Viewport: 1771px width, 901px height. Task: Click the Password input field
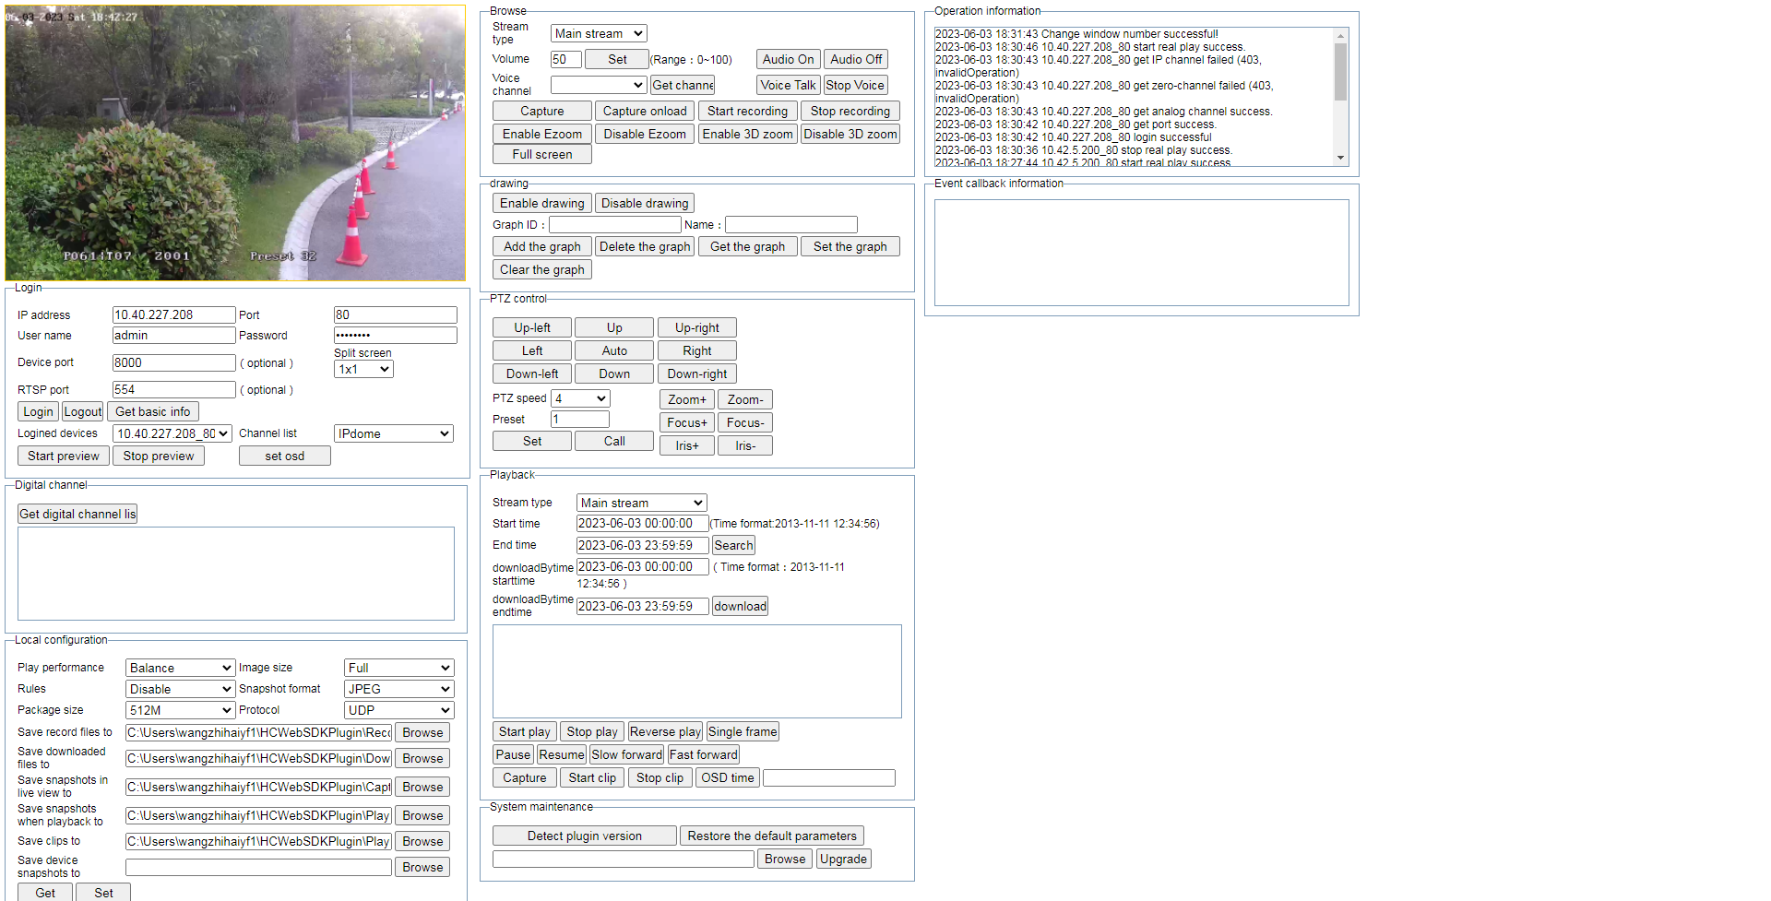pyautogui.click(x=395, y=335)
